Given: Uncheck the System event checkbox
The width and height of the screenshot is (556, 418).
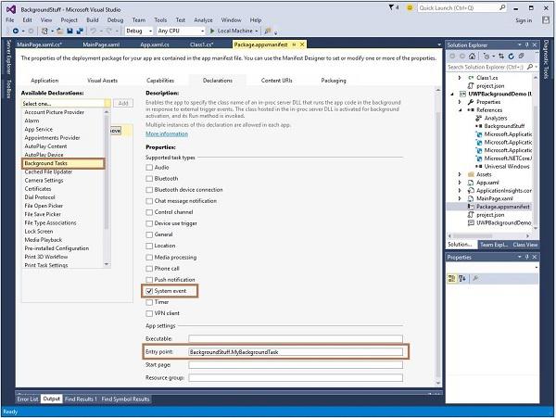Looking at the screenshot, I should 149,291.
